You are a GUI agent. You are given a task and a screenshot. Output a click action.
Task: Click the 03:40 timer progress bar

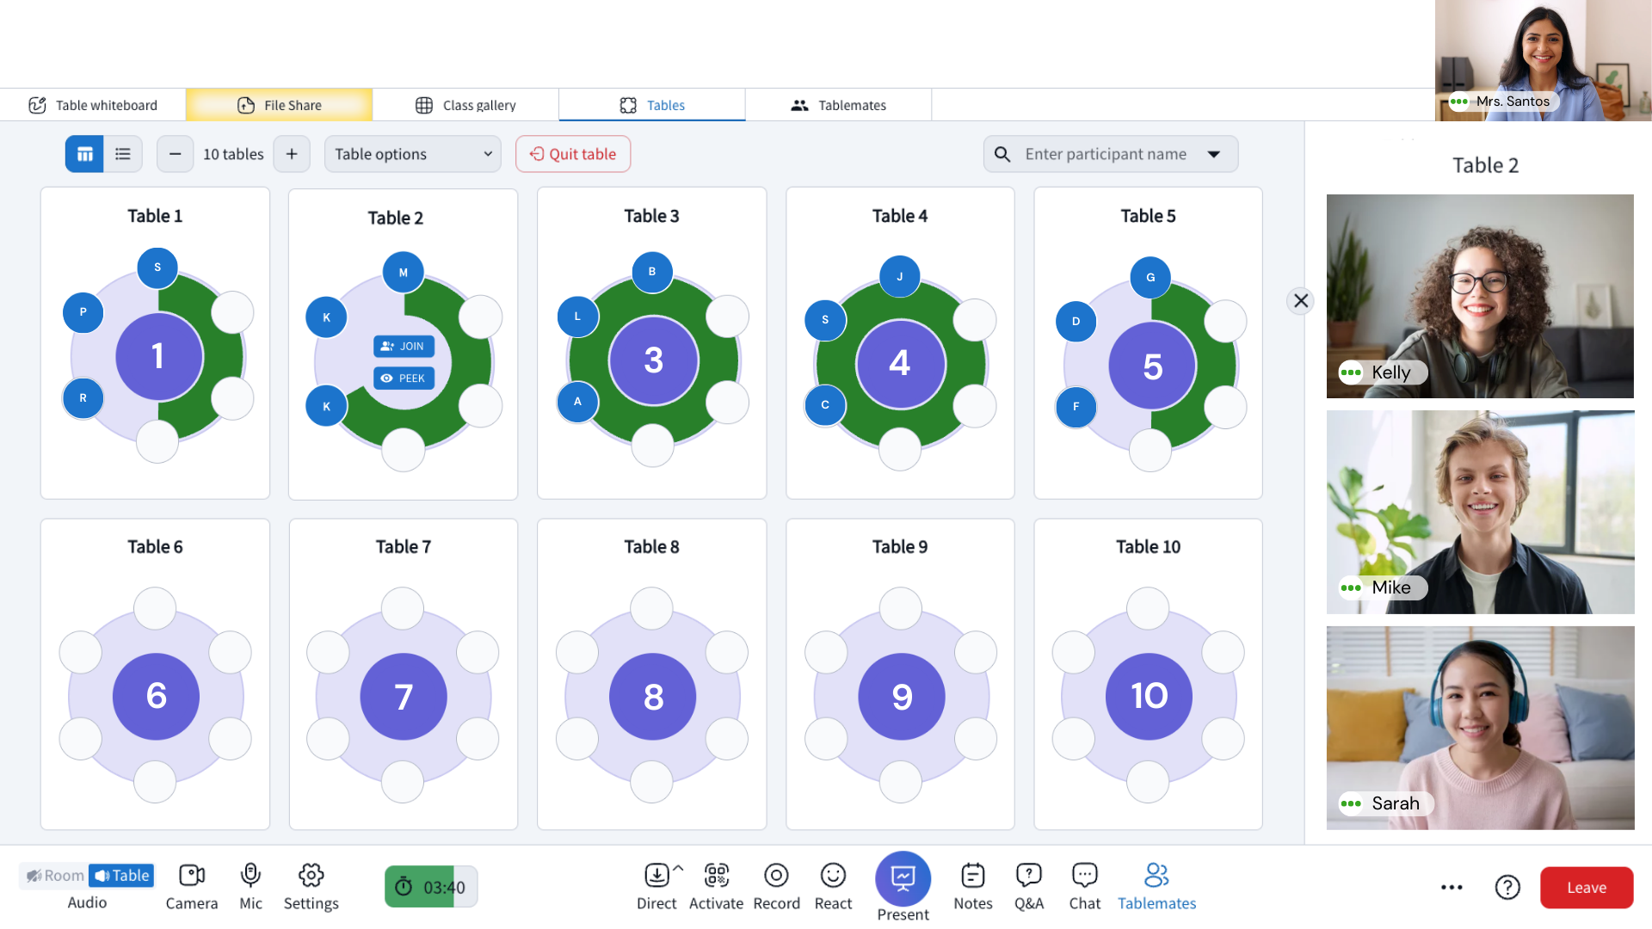tap(431, 887)
